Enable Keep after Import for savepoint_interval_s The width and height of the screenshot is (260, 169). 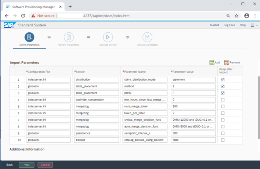click(x=222, y=133)
